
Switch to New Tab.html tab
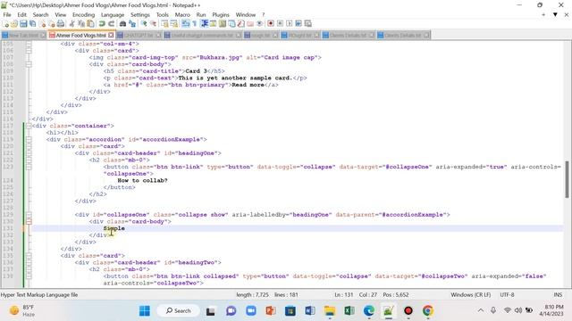[23, 36]
